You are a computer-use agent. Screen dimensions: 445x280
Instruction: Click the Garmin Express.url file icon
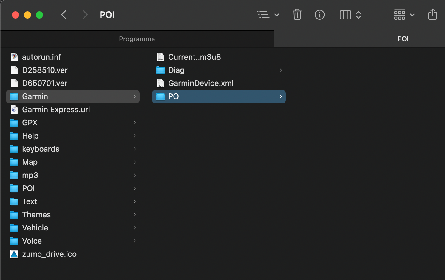(x=14, y=110)
